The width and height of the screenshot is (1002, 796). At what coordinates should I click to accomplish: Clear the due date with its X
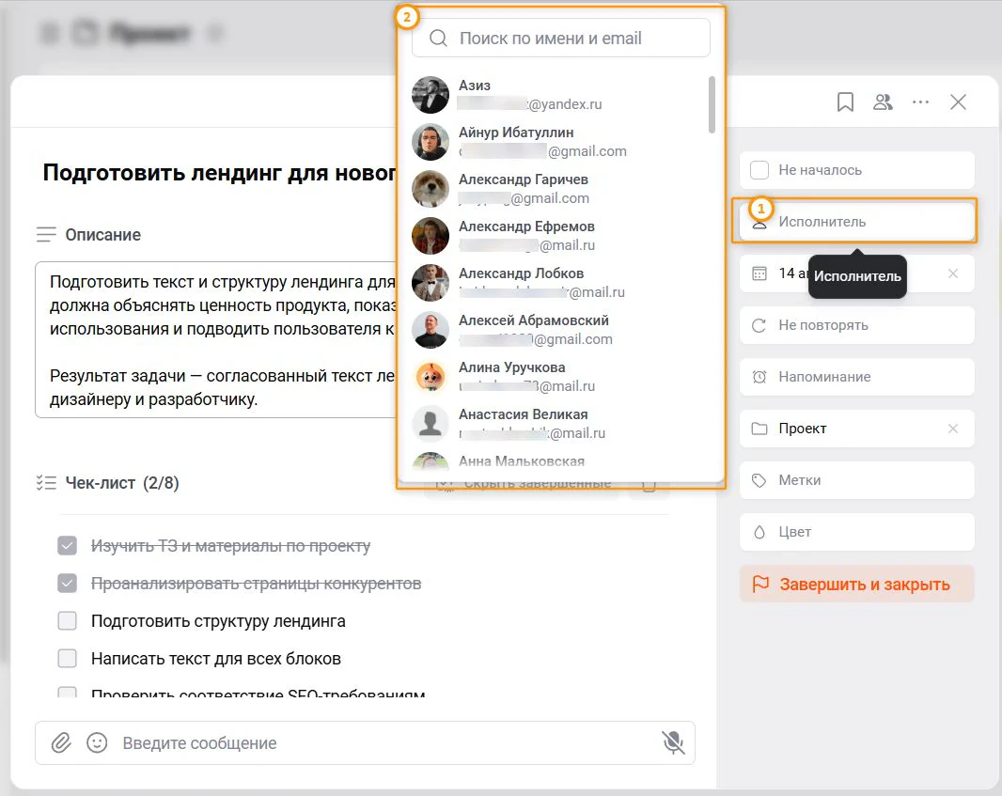(953, 273)
